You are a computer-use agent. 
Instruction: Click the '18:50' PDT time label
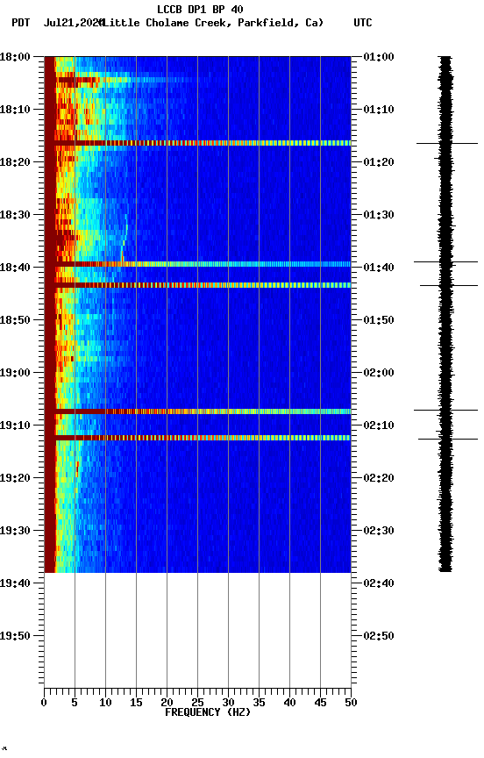(15, 320)
